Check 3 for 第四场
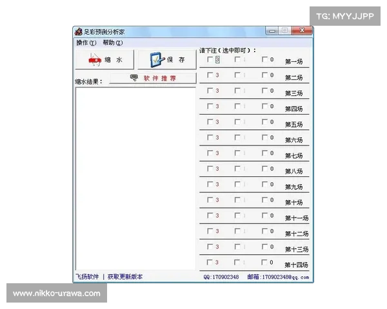Image resolution: width=387 pixels, height=309 pixels. click(x=210, y=106)
